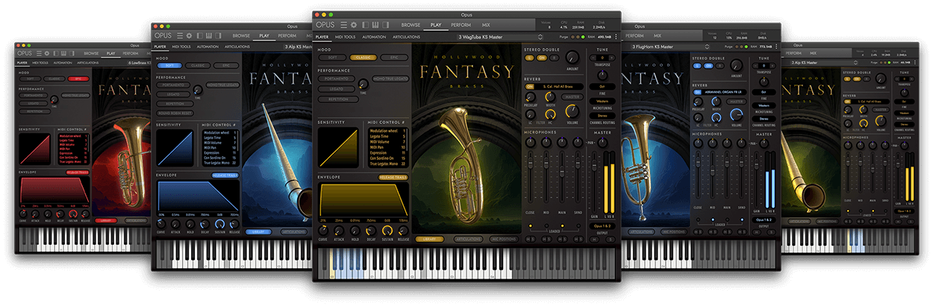Open Opus 1 & 2 output dropdown
This screenshot has width=933, height=307.
602,226
